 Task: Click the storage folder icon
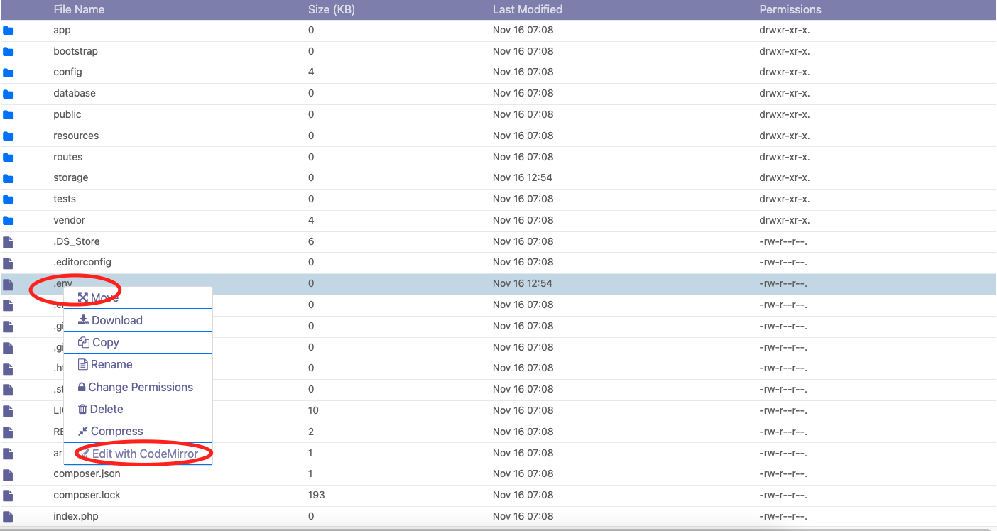tap(9, 177)
